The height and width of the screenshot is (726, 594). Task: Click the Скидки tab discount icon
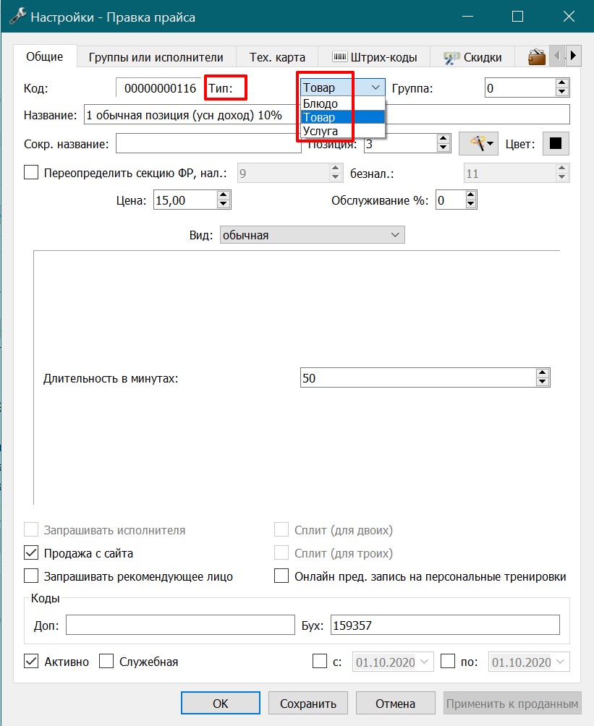451,57
